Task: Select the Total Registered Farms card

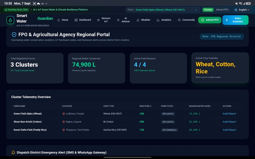Action: pyautogui.click(x=35, y=68)
